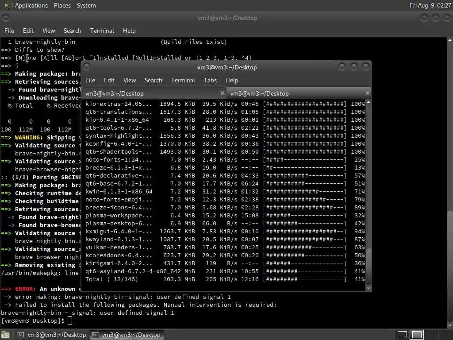Click the plasma-desktop-6 download row
The height and width of the screenshot is (340, 453).
[x=225, y=224]
